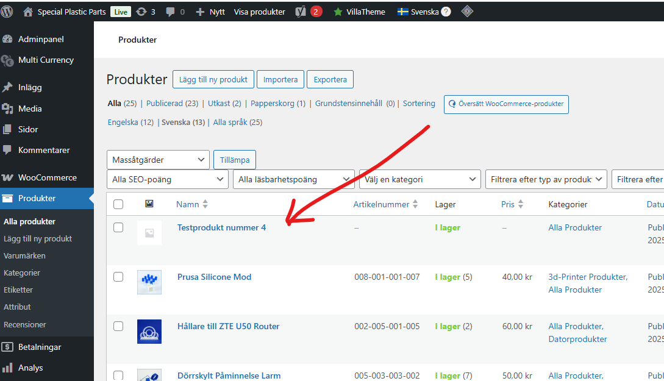Click the question mark help icon
The height and width of the screenshot is (381, 664).
click(446, 12)
